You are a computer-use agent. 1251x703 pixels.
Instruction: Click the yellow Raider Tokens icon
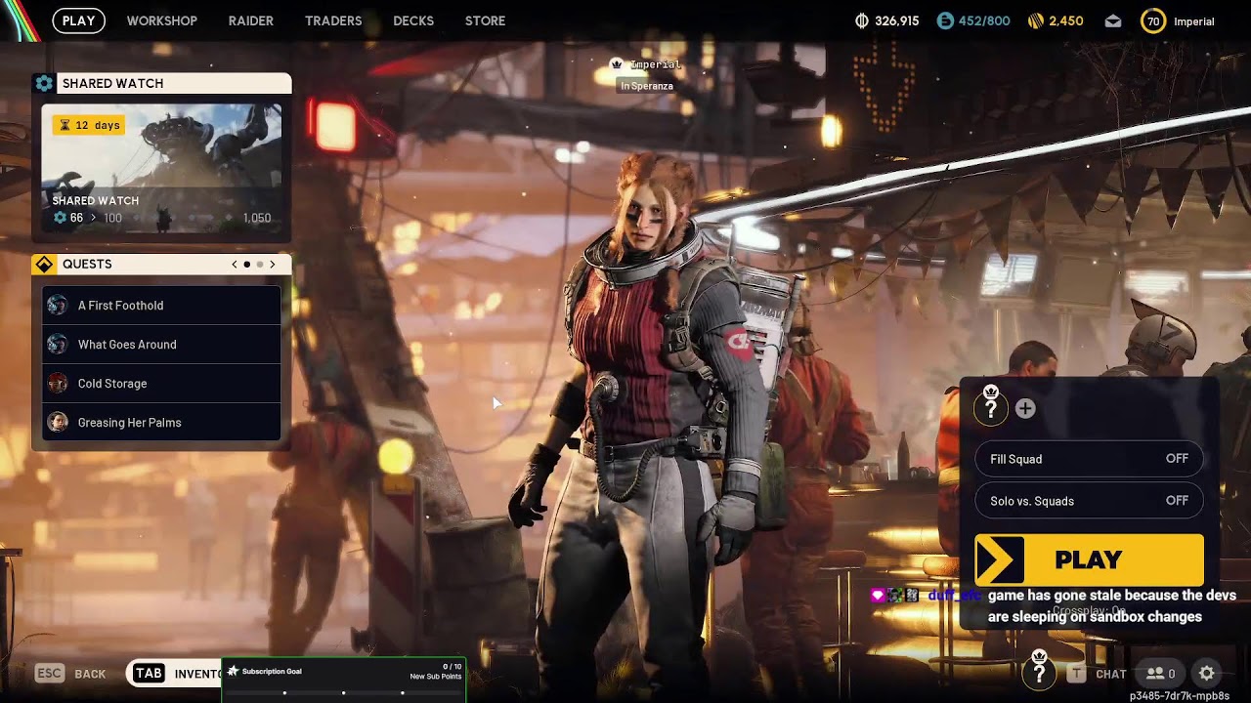click(x=1036, y=21)
